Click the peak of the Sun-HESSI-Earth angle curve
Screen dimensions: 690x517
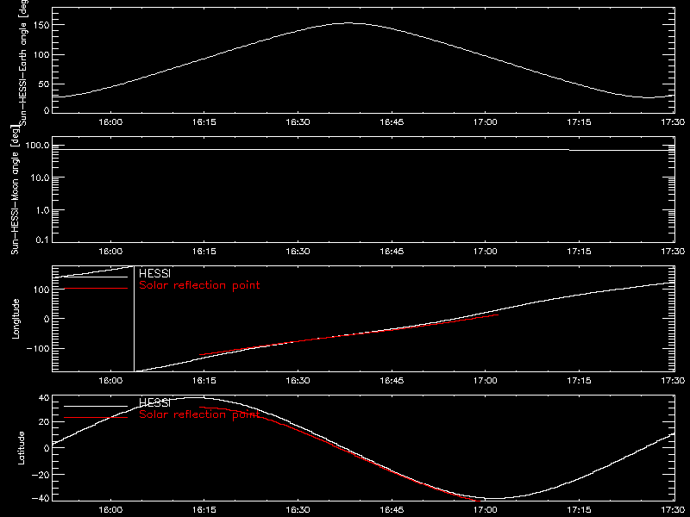(349, 23)
